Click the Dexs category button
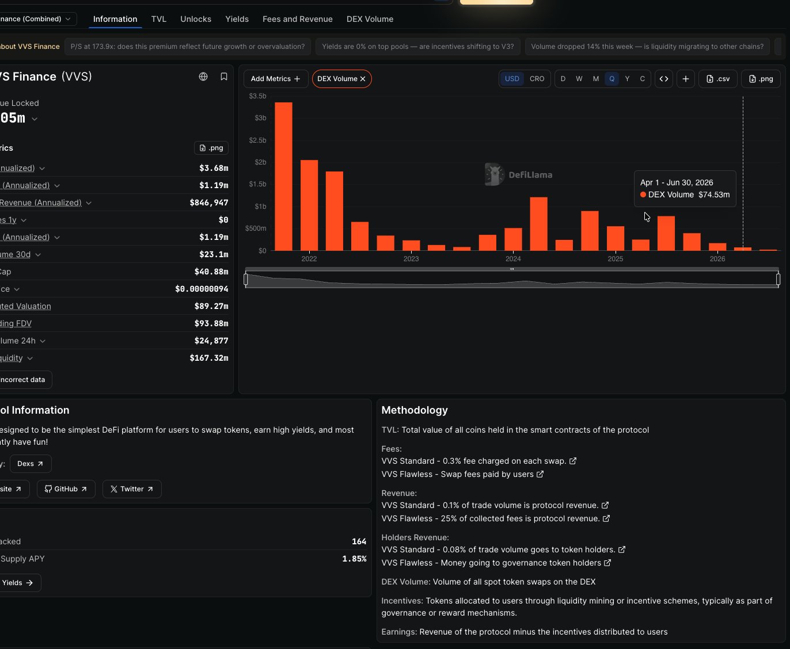 (x=31, y=464)
